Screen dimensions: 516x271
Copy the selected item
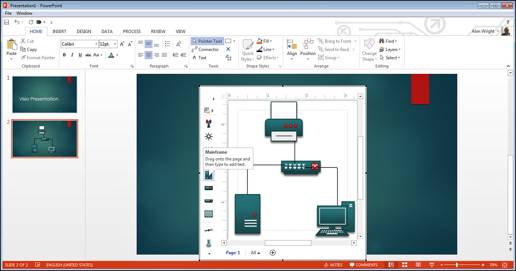[x=29, y=50]
